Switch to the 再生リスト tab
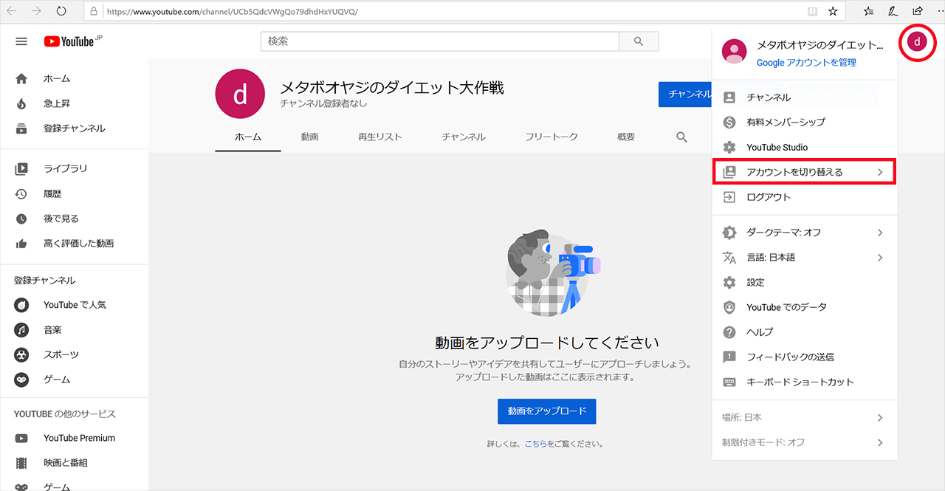Screen dimensions: 945x491 pos(380,137)
